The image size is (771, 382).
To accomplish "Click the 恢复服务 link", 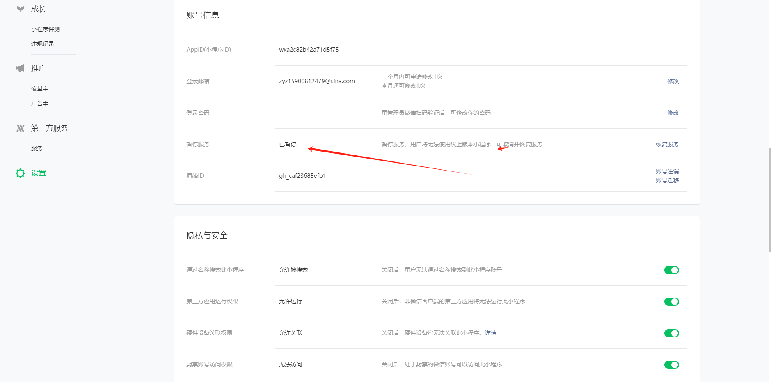I will tap(667, 144).
